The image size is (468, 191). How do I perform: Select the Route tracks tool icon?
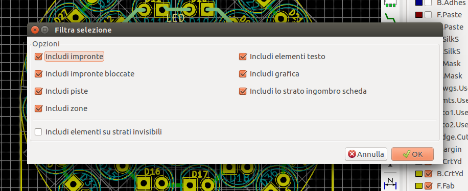[x=390, y=17]
